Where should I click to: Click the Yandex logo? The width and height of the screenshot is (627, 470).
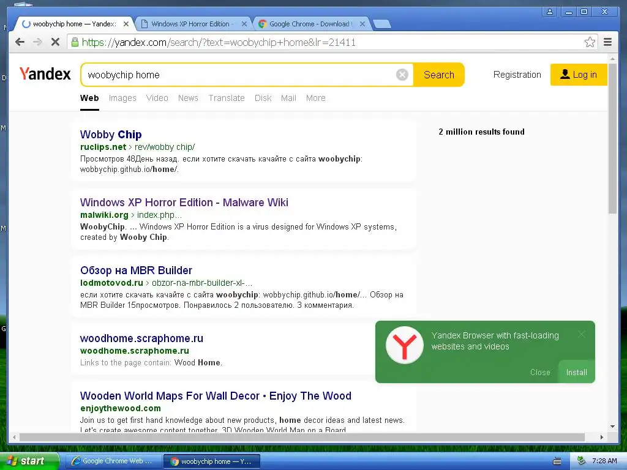pyautogui.click(x=45, y=74)
